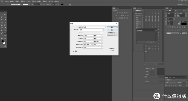188x101 pixels.
Task: Select the Lasso tool
Action: (2, 17)
